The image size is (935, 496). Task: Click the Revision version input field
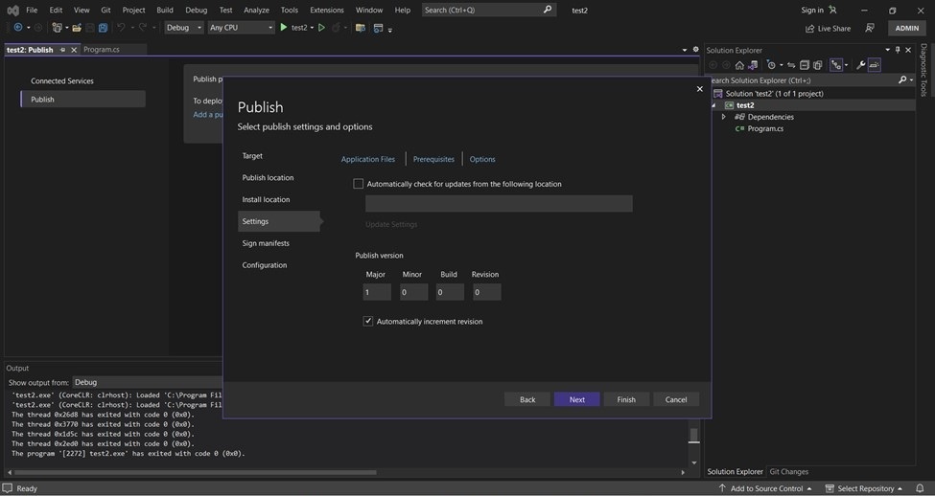[486, 292]
